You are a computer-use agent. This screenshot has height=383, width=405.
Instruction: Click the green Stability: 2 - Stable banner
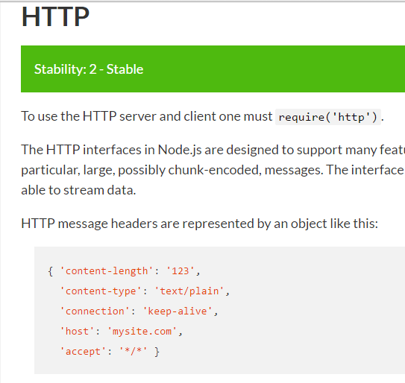213,69
